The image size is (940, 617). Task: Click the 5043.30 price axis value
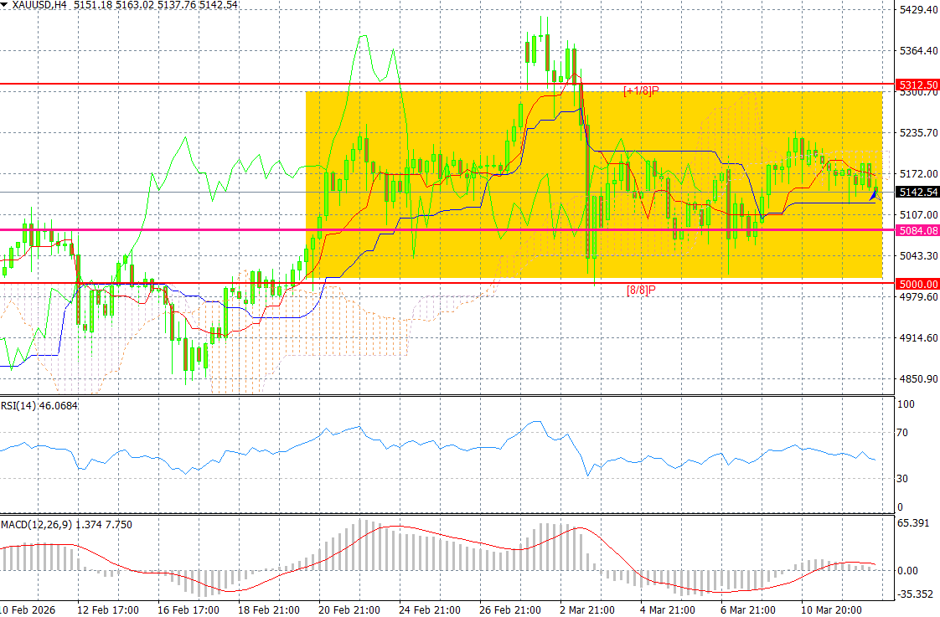919,256
